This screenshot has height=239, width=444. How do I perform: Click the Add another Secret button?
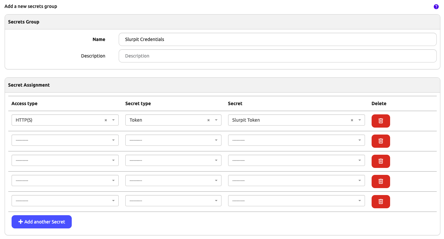click(x=42, y=222)
